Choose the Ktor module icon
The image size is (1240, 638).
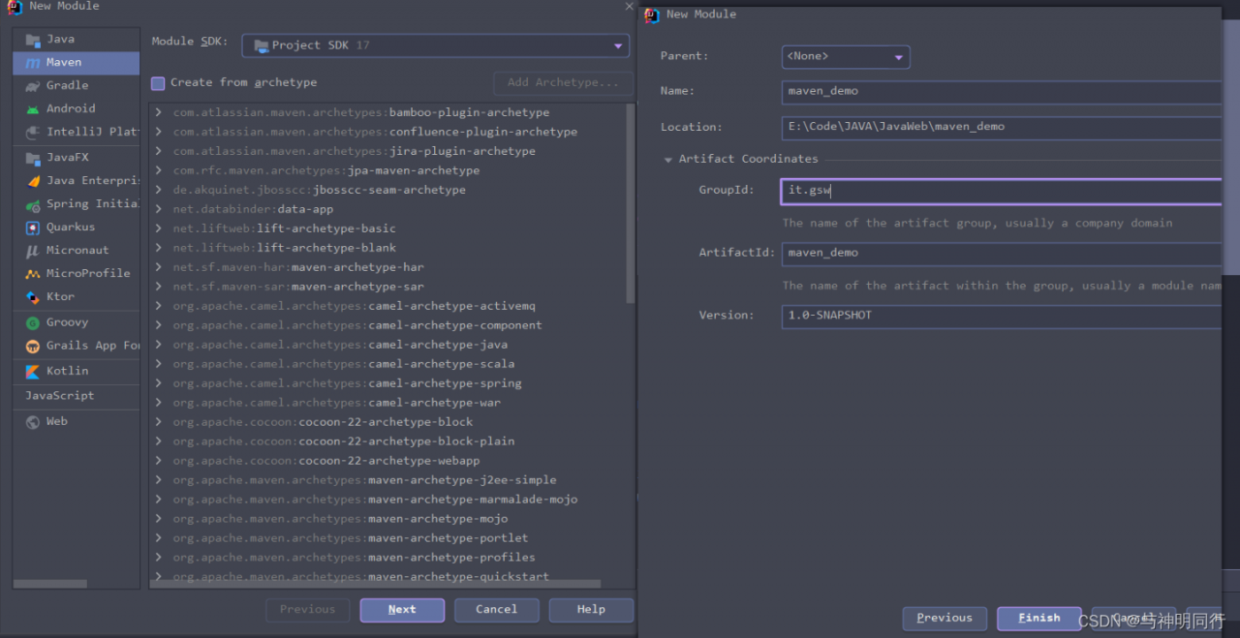33,297
